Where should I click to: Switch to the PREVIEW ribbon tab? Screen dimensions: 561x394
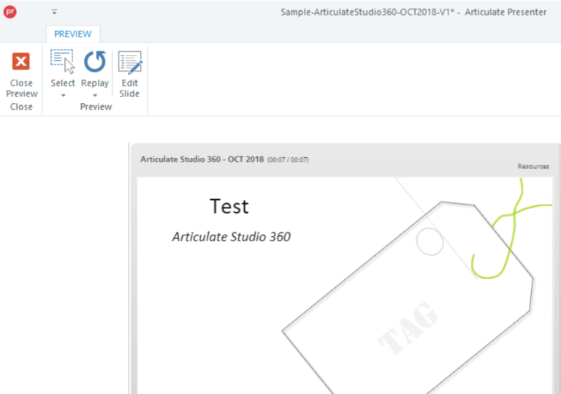(73, 34)
